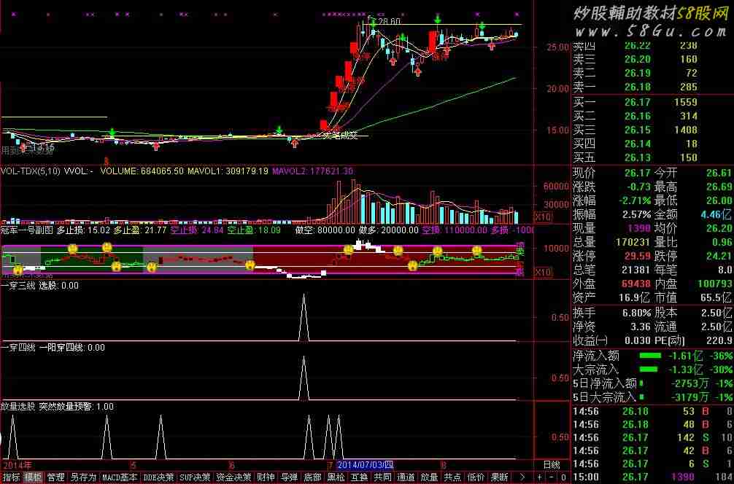Click the 另存为 button
734x484 pixels.
82,477
